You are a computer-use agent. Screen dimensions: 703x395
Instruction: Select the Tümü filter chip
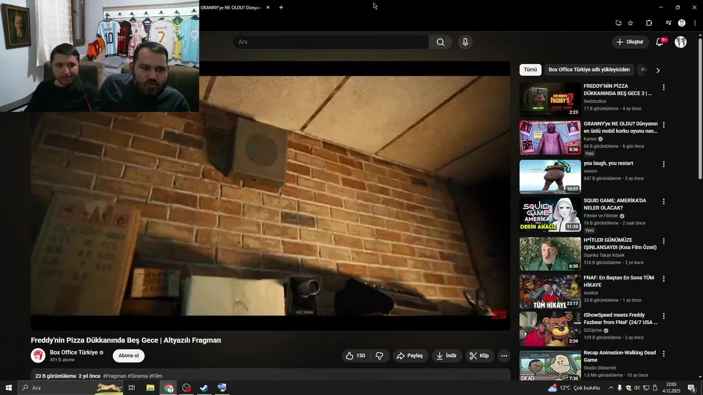[531, 70]
